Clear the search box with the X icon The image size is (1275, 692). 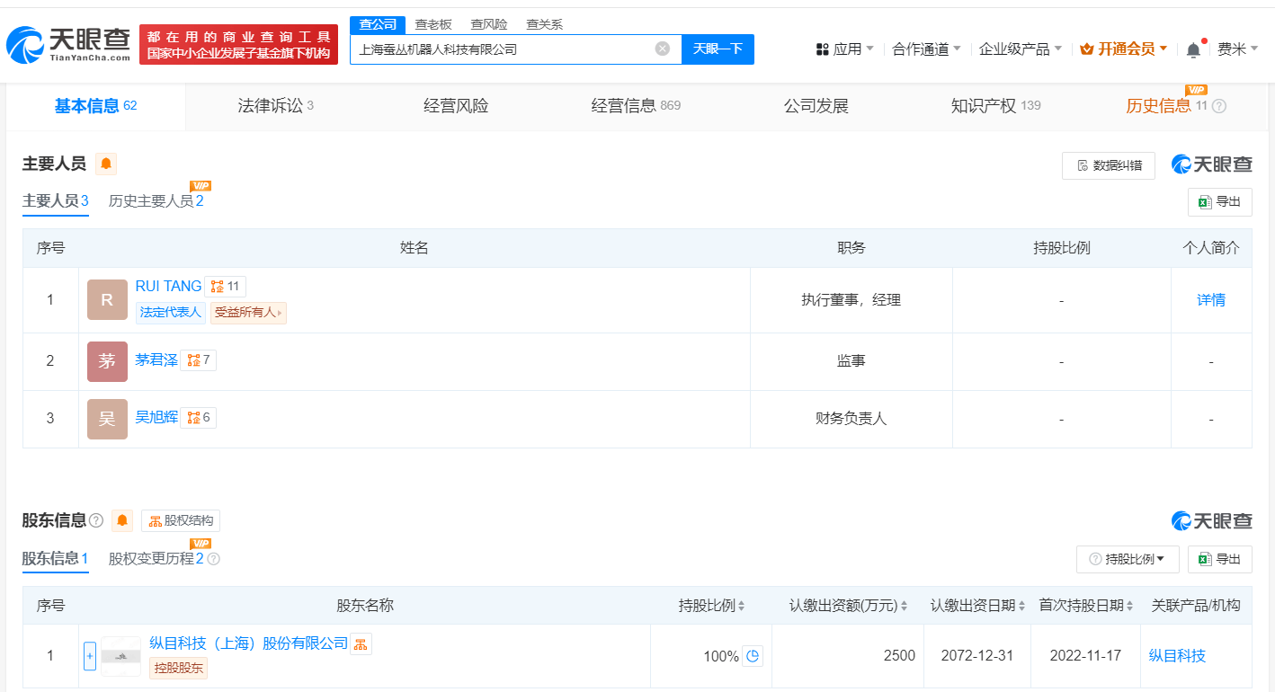pyautogui.click(x=663, y=49)
